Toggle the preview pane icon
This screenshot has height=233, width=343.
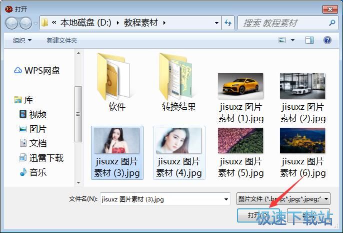tap(309, 40)
